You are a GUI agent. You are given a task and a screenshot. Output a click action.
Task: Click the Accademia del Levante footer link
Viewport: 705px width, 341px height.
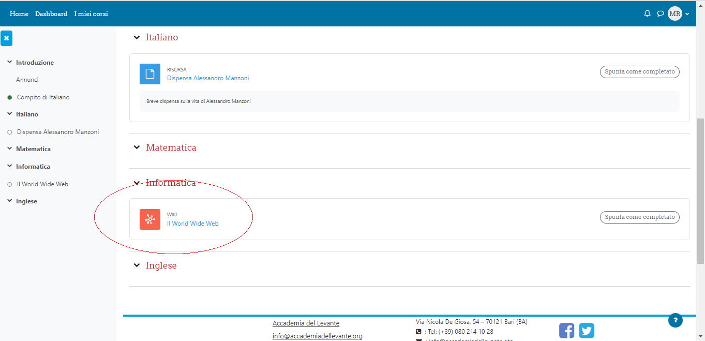pyautogui.click(x=306, y=323)
